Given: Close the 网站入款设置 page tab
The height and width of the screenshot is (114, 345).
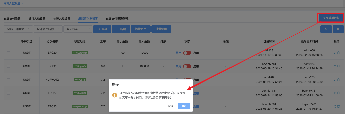Looking at the screenshot, I should (x=23, y=3).
